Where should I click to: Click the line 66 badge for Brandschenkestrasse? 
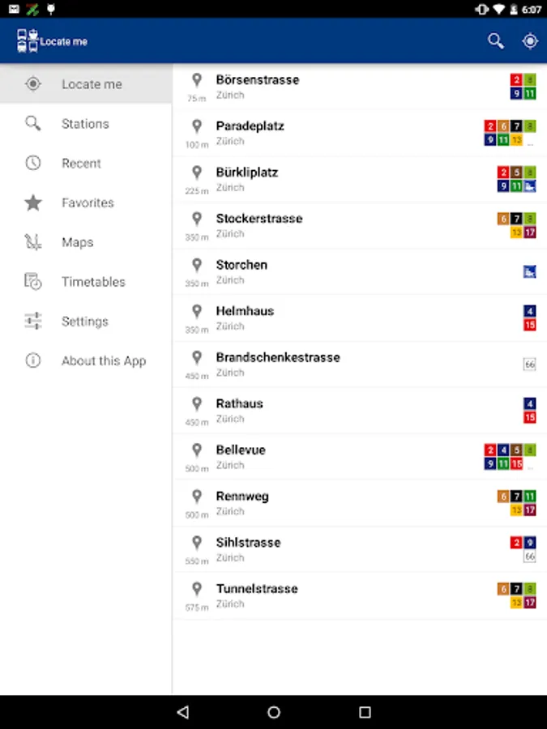[x=530, y=365]
